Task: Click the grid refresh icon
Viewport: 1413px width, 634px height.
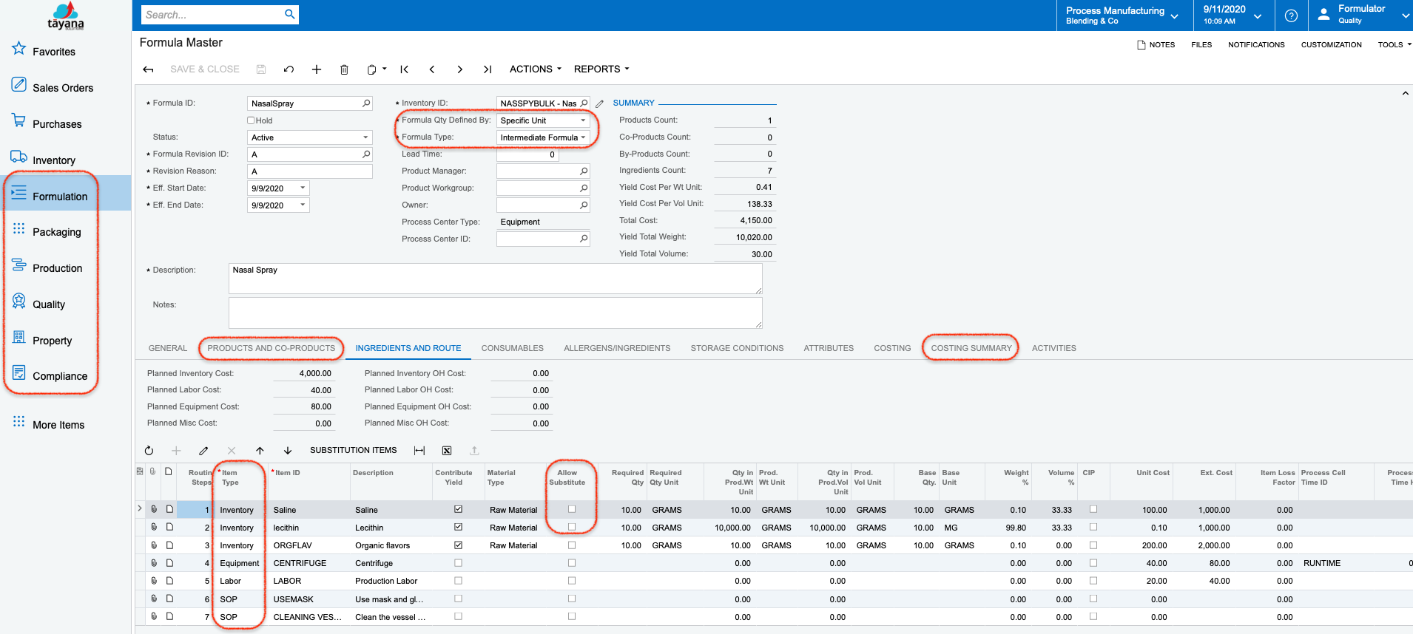Action: [x=149, y=451]
